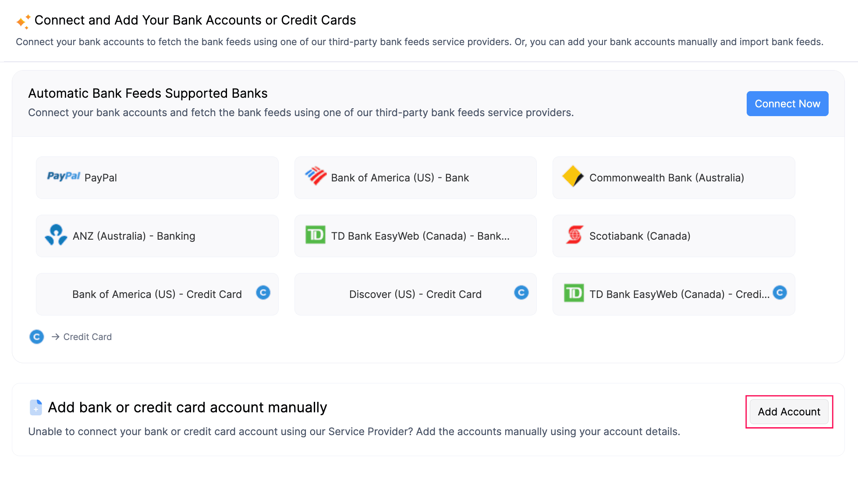Click the Connect Now button

click(787, 104)
